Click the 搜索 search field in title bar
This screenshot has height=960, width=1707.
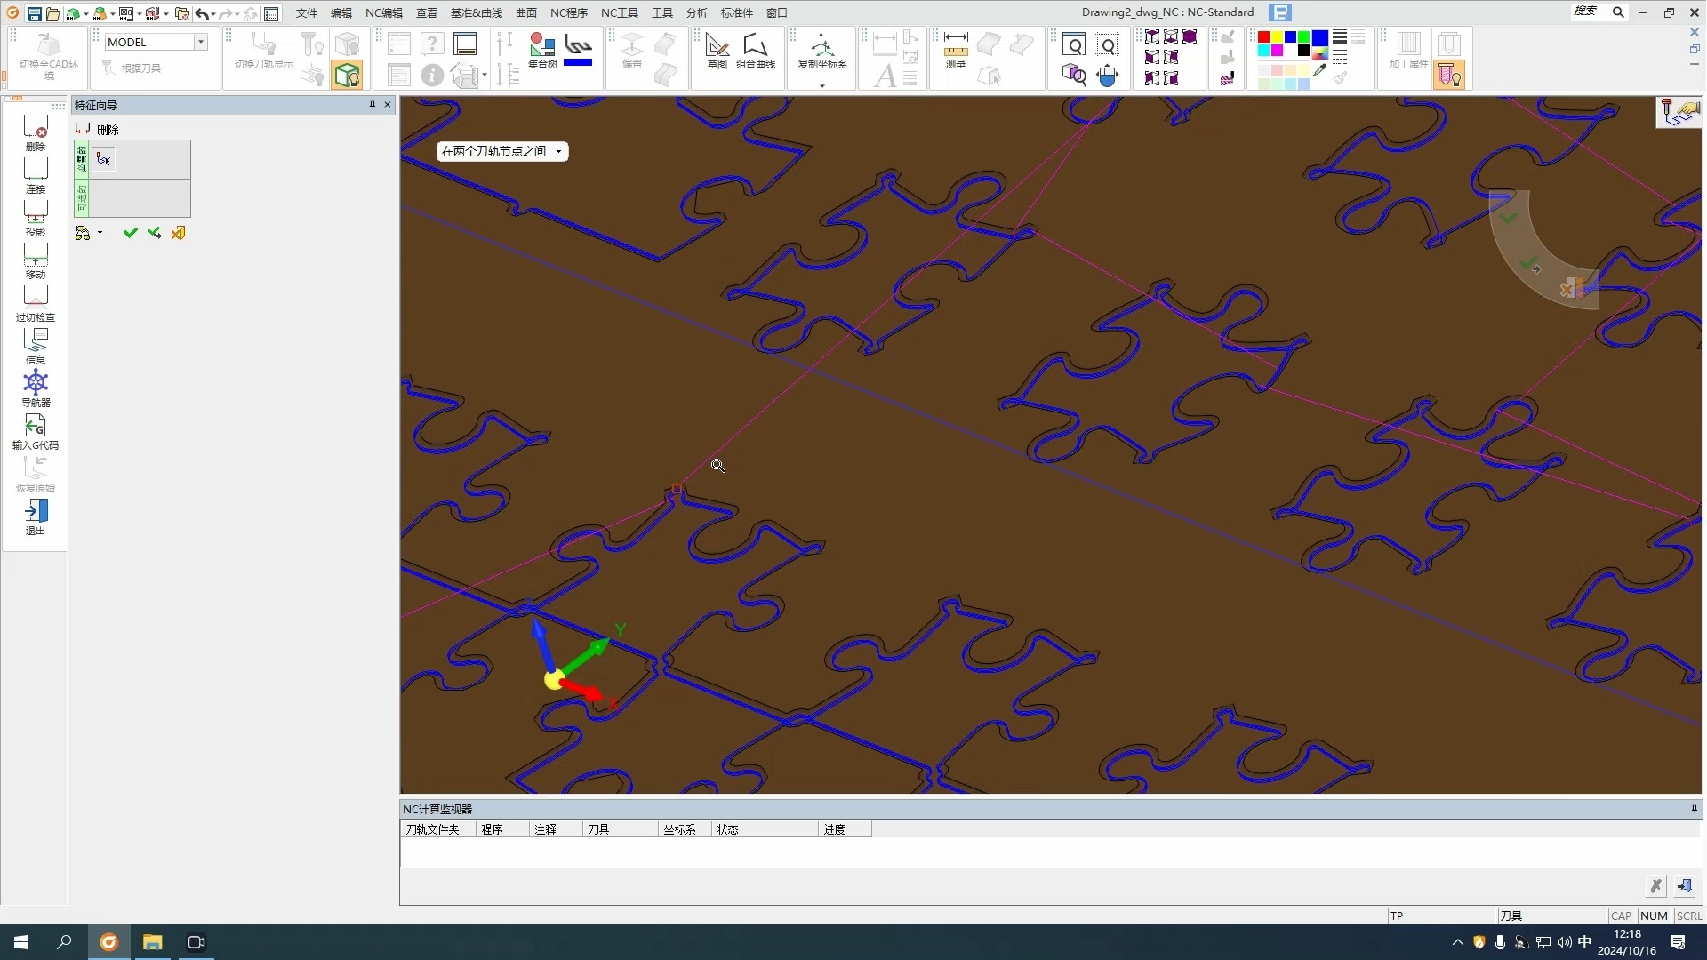pos(1585,12)
